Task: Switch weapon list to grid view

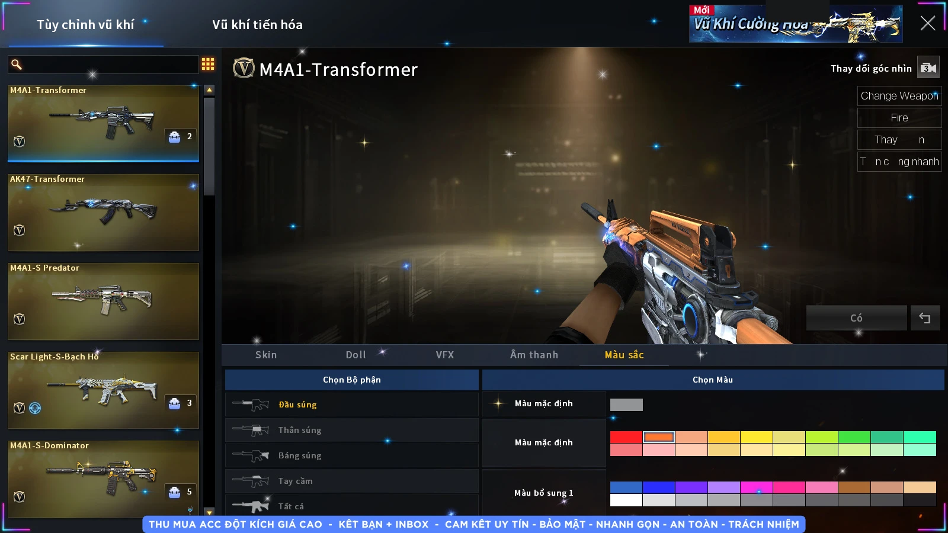Action: coord(208,64)
